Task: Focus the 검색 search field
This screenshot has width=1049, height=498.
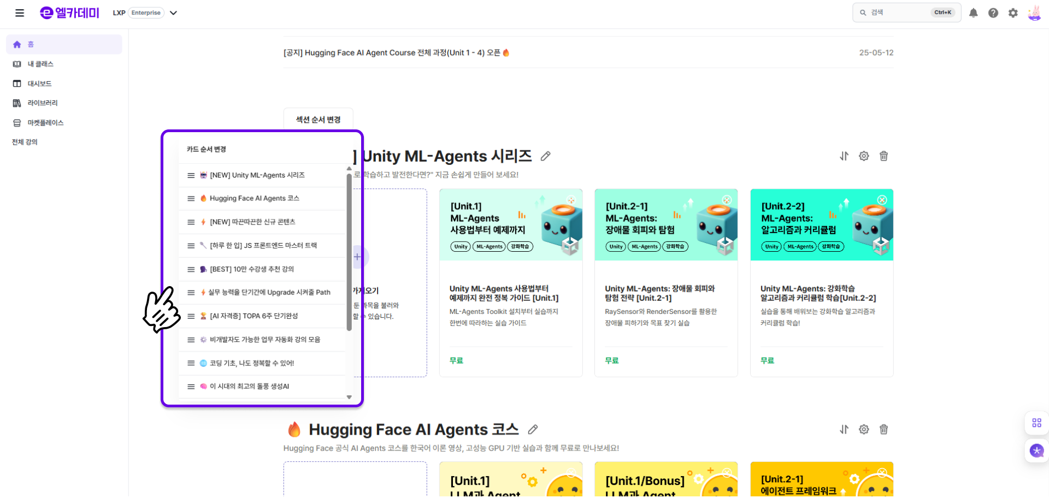Action: [x=906, y=13]
